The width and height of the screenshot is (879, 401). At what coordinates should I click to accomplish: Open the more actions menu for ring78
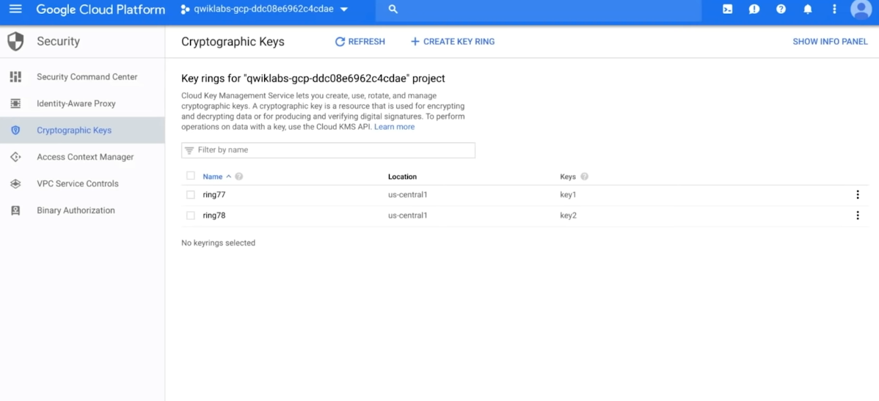point(857,216)
